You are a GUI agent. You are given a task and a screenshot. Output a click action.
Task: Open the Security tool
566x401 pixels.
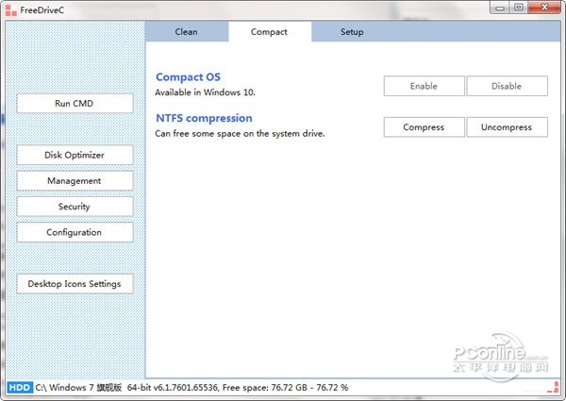[x=75, y=207]
